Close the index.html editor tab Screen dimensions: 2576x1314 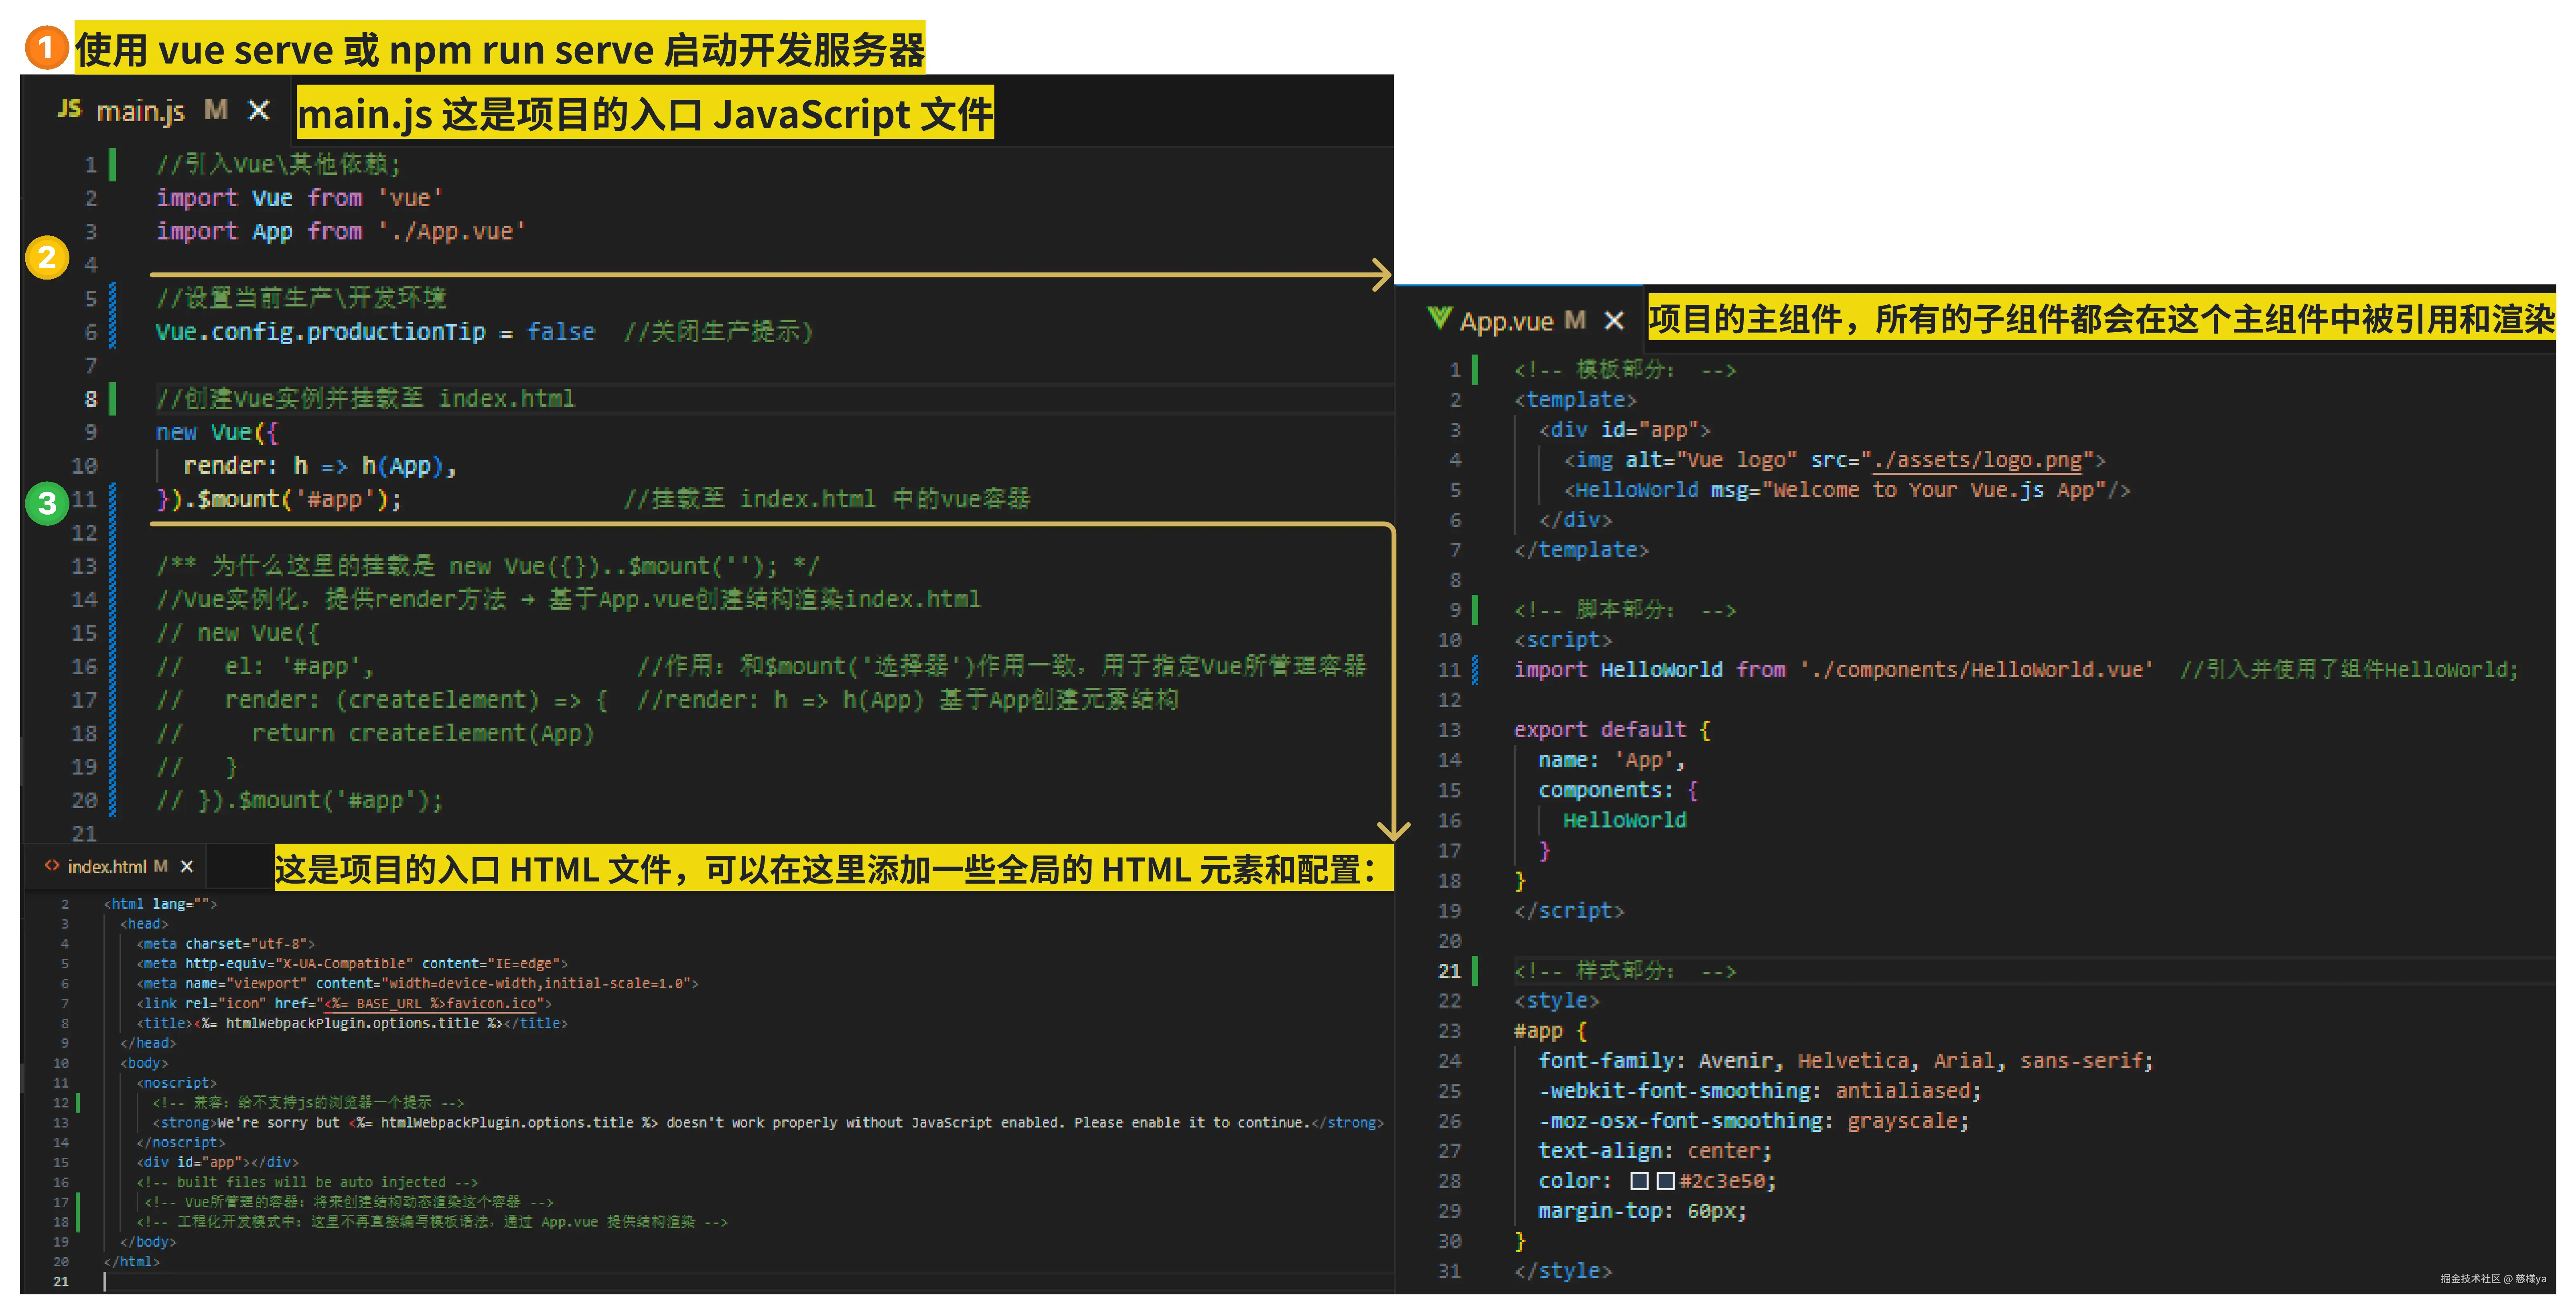coord(186,866)
